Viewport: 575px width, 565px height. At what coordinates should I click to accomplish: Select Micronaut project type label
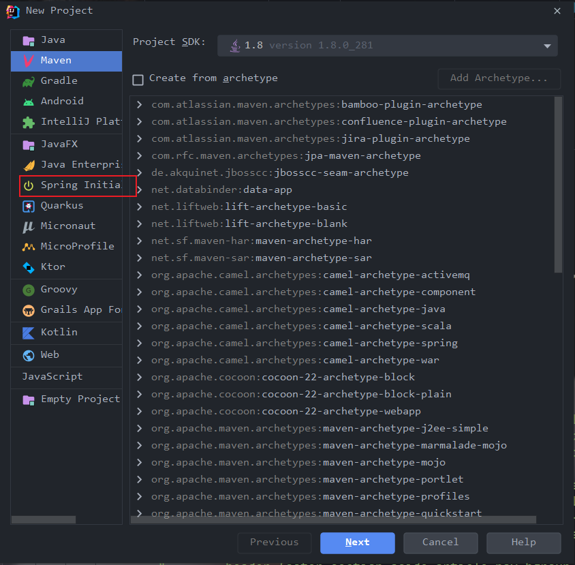click(x=68, y=226)
